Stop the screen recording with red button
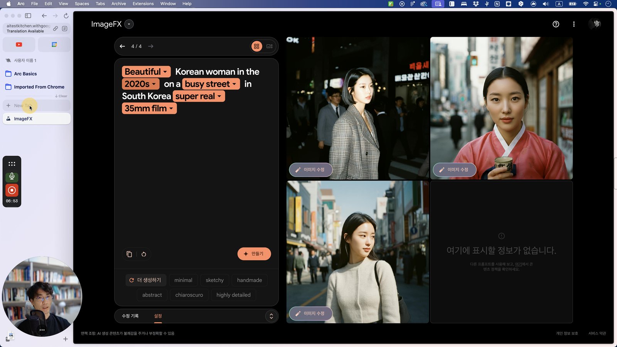The height and width of the screenshot is (347, 617). tap(12, 190)
